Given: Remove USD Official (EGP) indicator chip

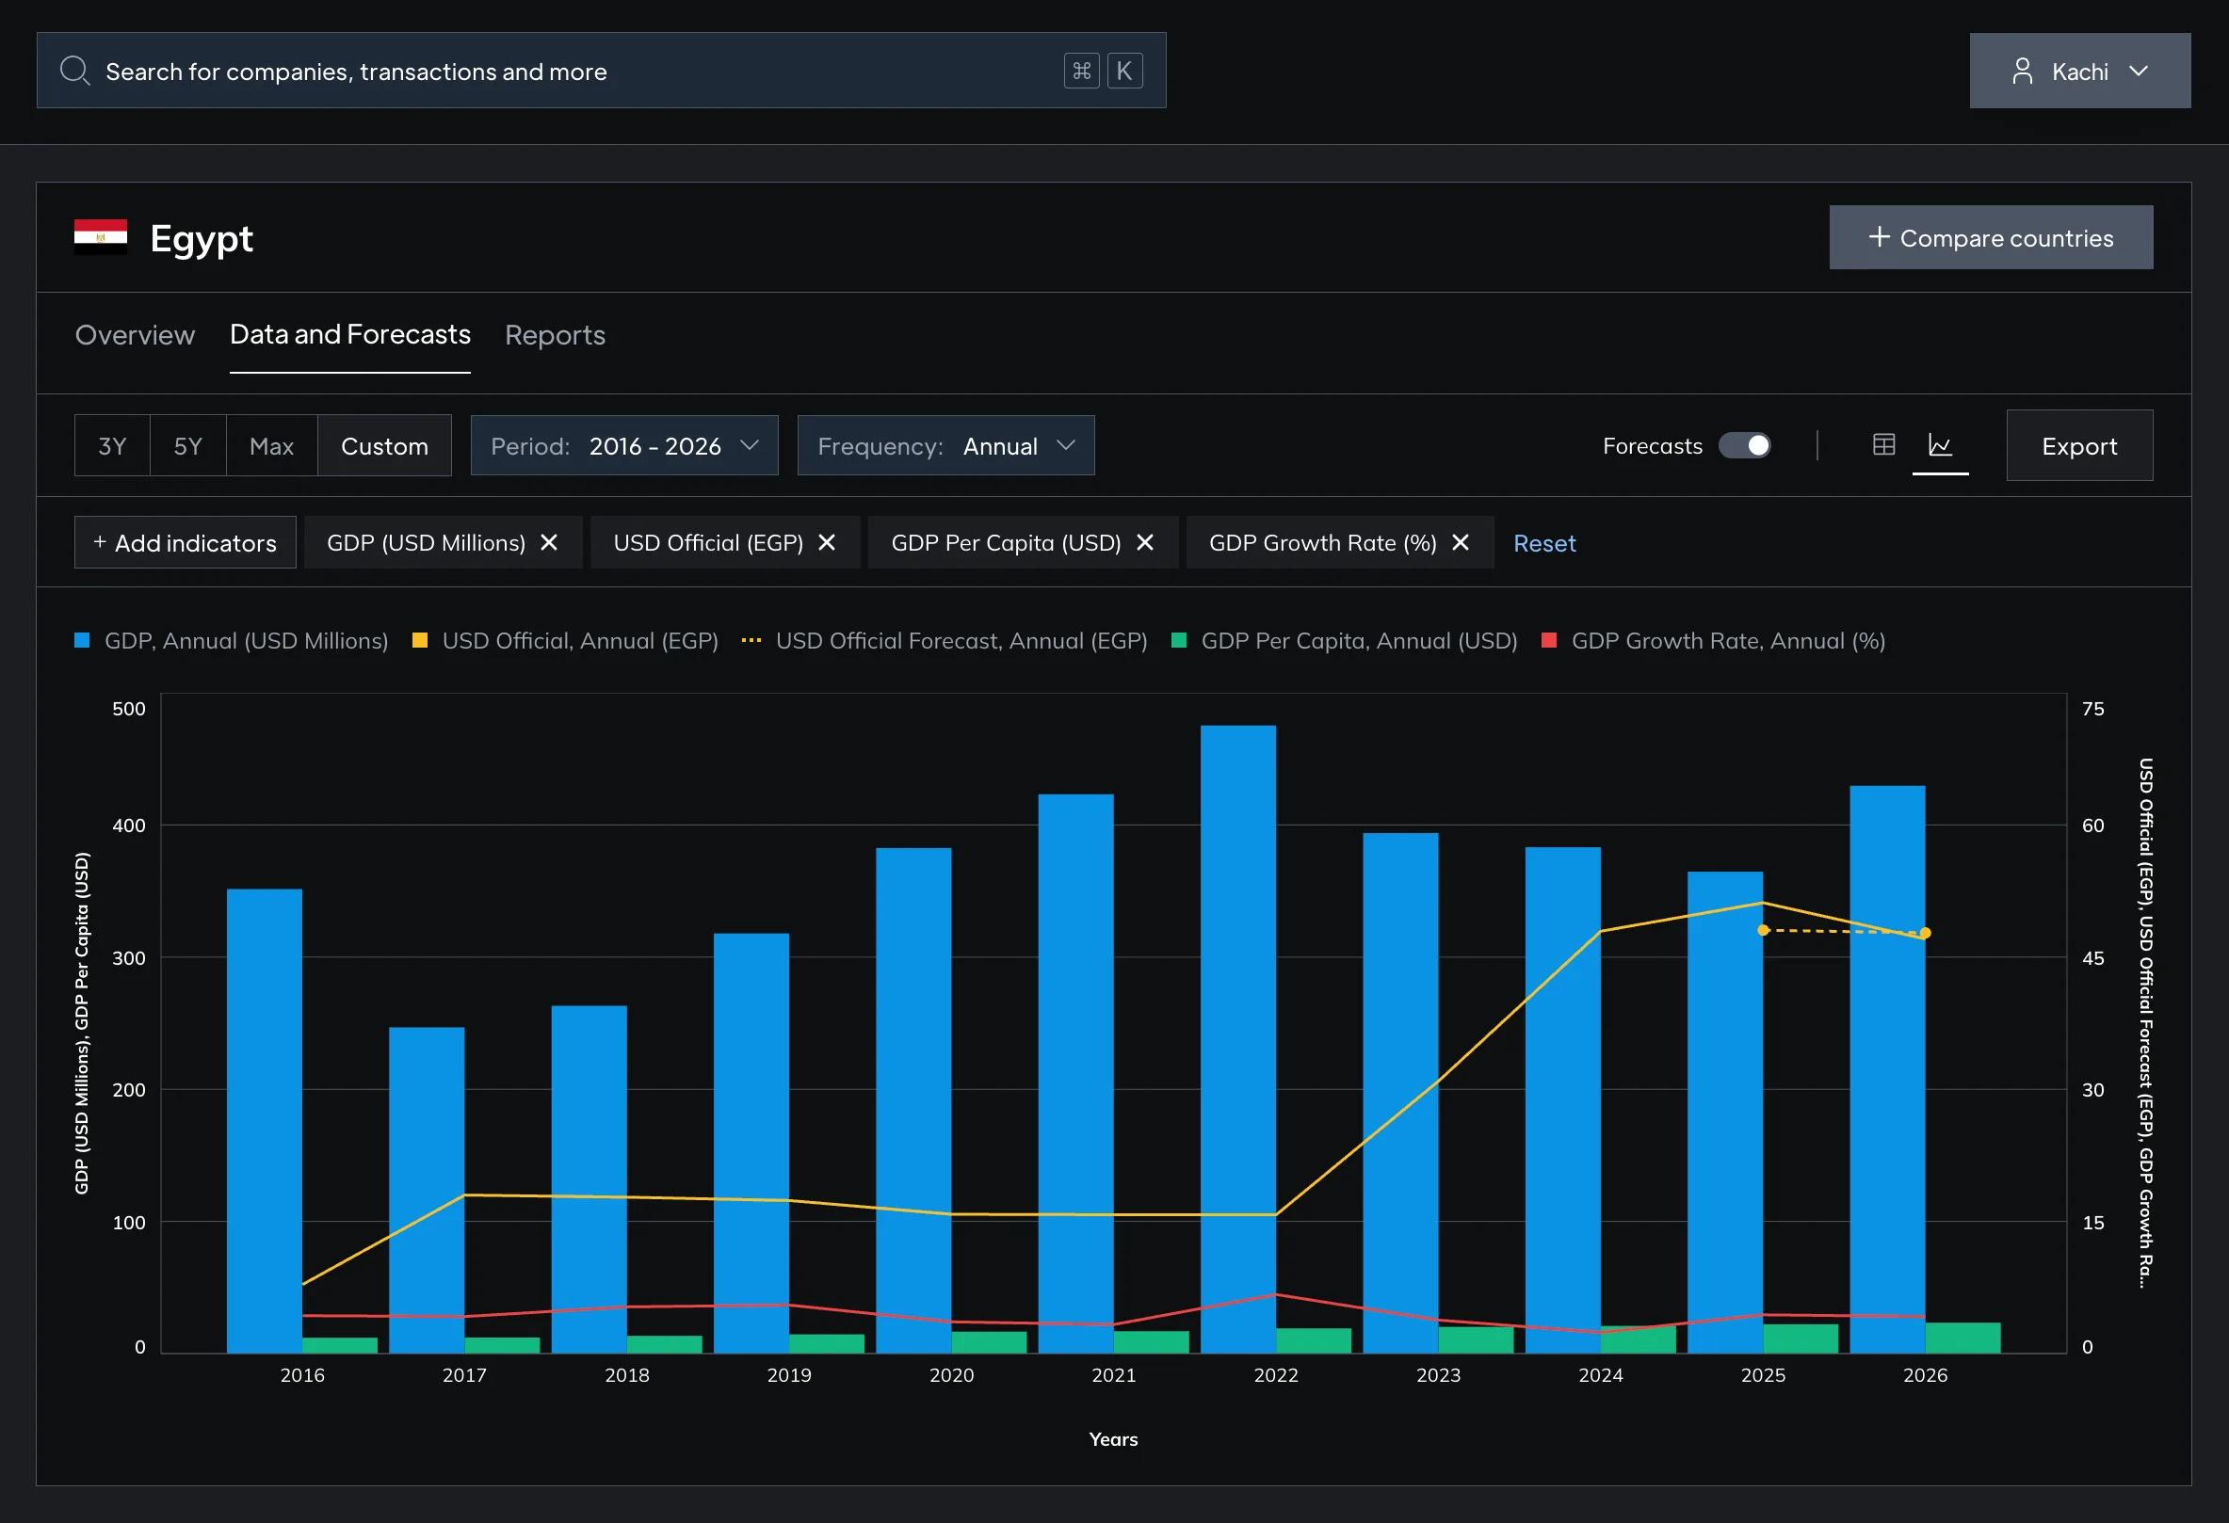Looking at the screenshot, I should 827,542.
